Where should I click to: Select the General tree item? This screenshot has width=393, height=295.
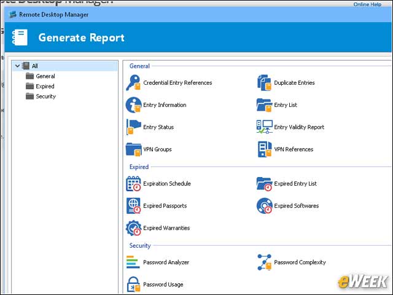(45, 76)
